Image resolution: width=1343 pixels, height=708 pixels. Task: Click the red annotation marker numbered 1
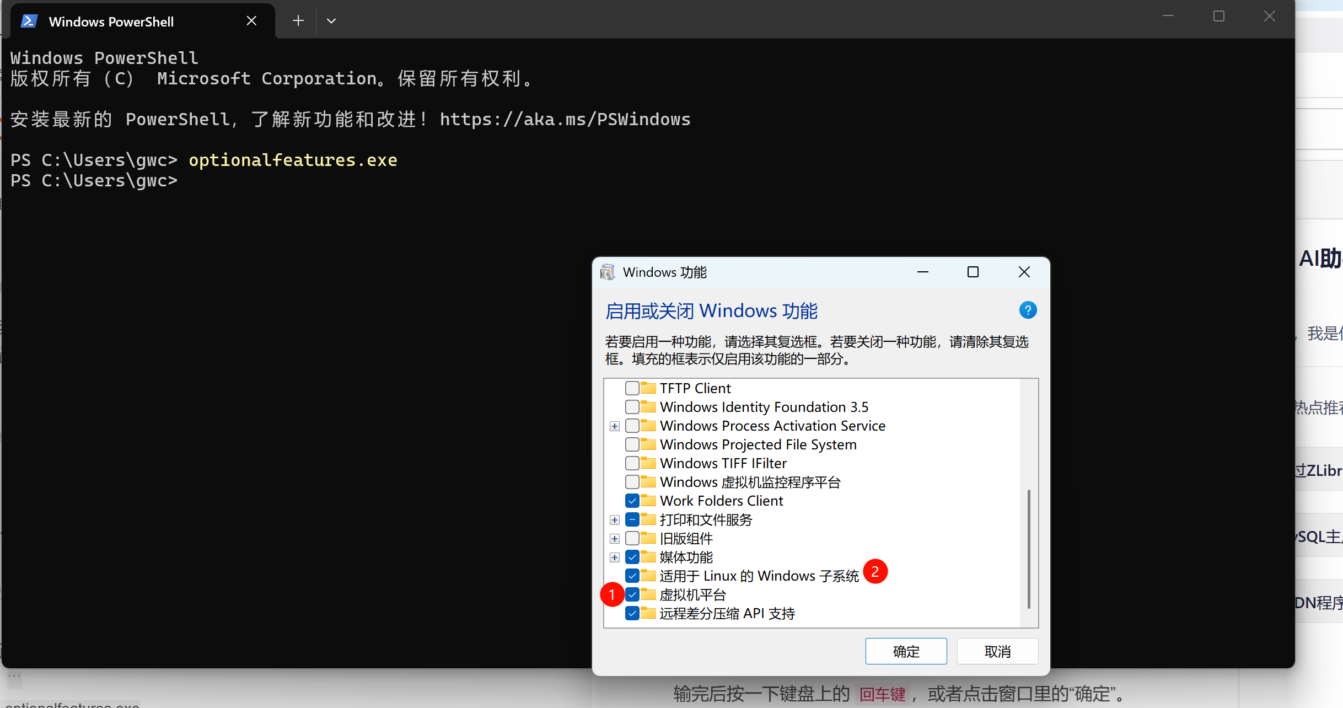pos(612,594)
